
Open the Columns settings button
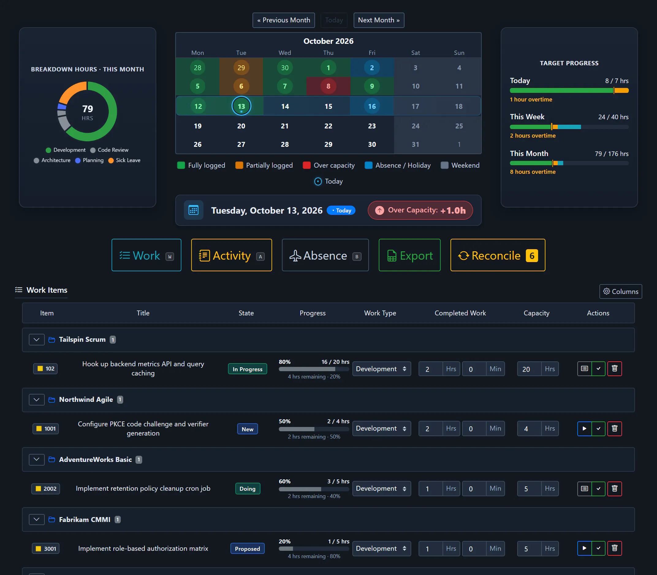click(x=621, y=291)
